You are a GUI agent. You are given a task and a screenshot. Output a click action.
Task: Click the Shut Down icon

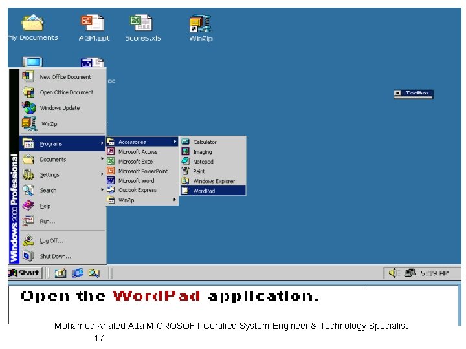(x=28, y=256)
